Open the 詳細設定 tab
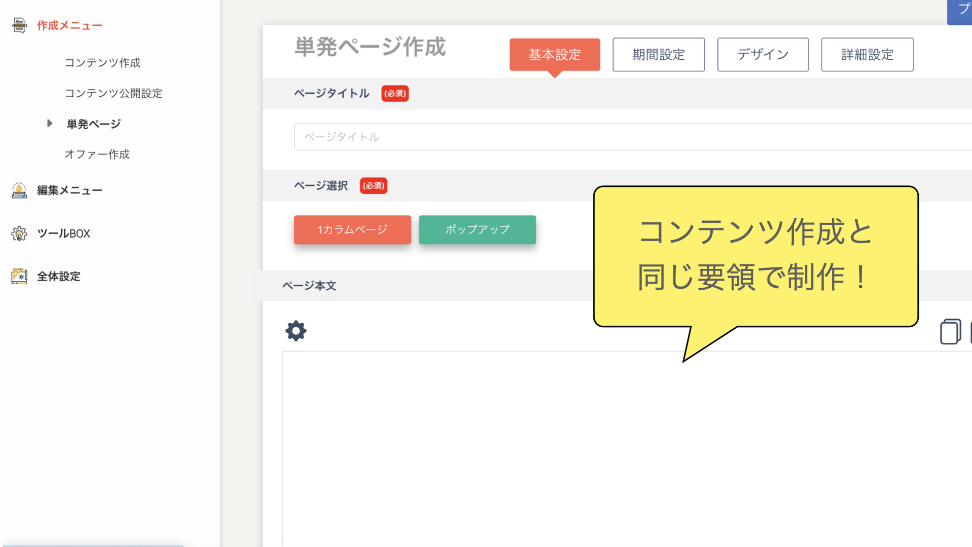Viewport: 972px width, 547px height. click(867, 55)
